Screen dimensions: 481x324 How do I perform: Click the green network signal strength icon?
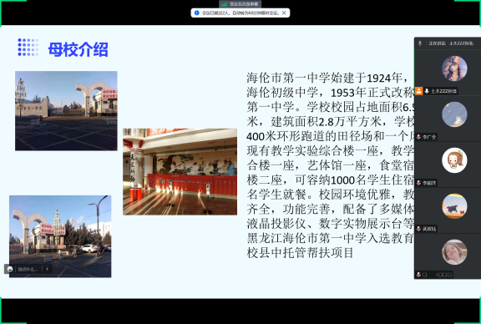(x=225, y=4)
